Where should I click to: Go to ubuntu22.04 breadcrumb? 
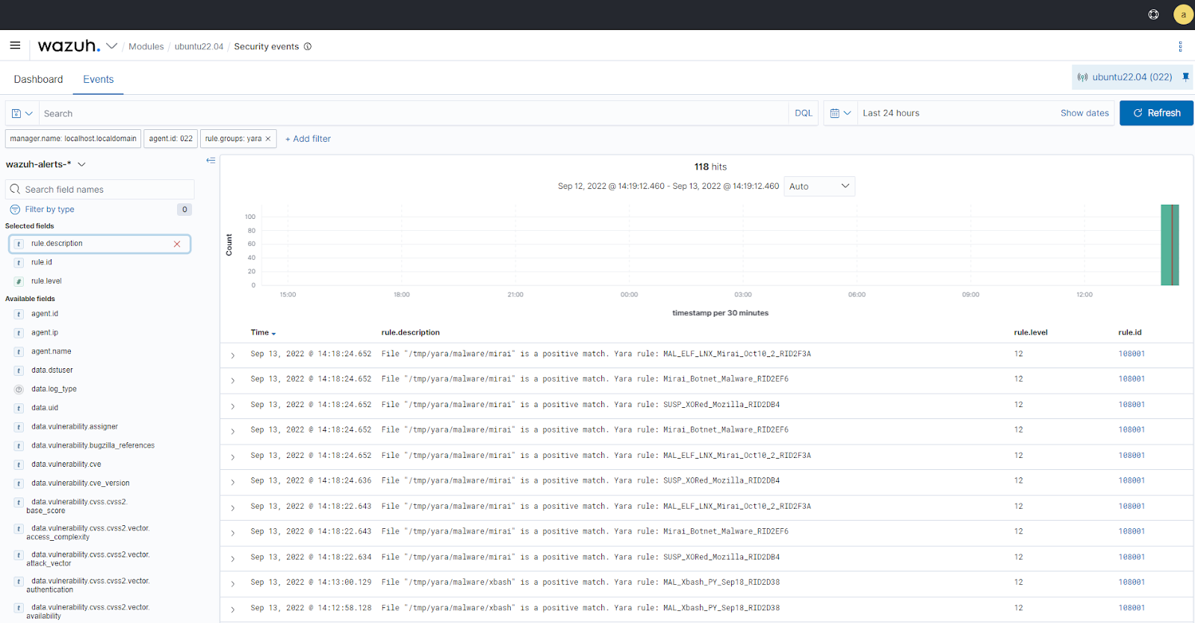(199, 46)
